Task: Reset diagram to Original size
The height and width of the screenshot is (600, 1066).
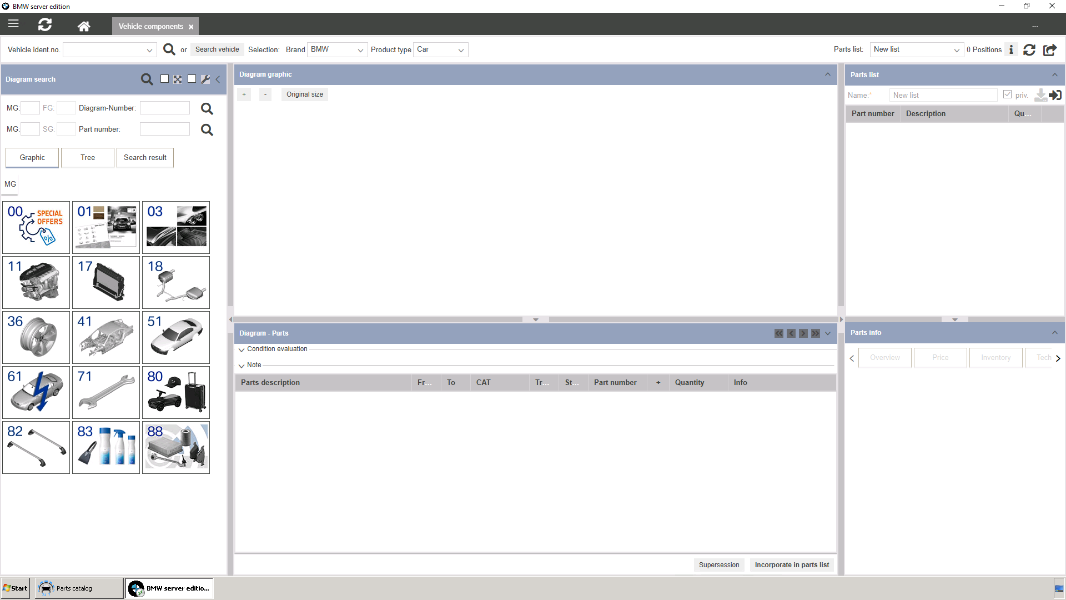Action: tap(305, 94)
